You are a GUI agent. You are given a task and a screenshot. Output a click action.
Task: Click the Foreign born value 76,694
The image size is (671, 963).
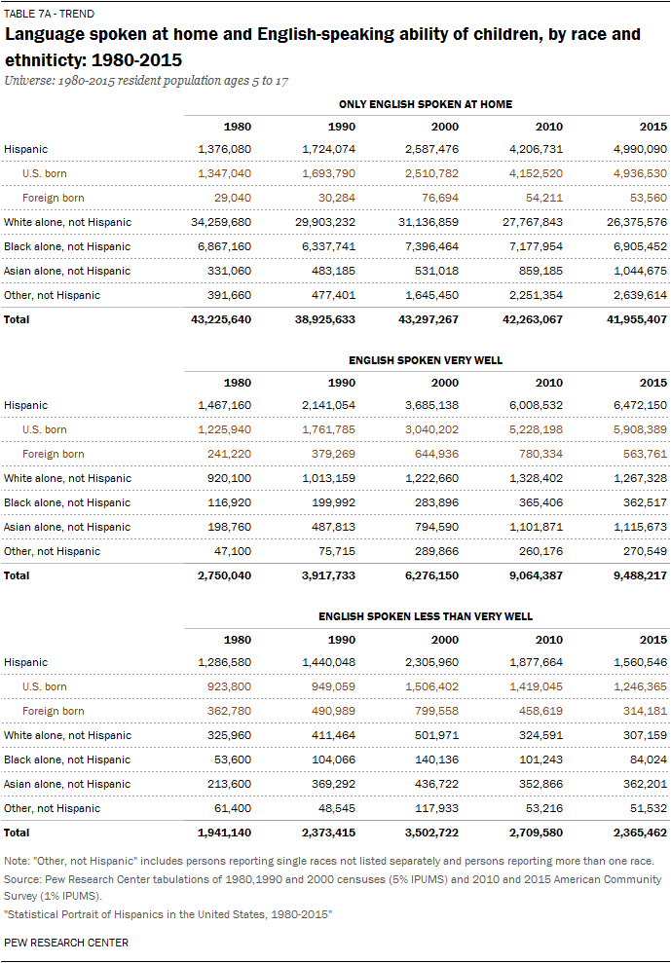click(x=437, y=198)
